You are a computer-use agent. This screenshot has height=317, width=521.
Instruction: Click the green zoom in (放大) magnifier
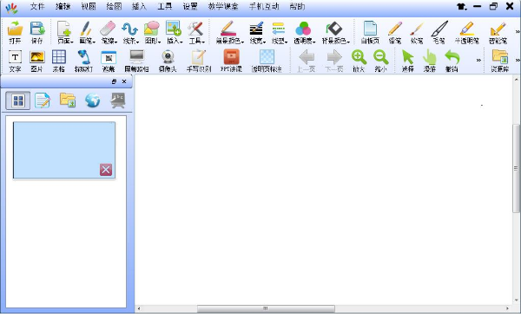pos(359,61)
